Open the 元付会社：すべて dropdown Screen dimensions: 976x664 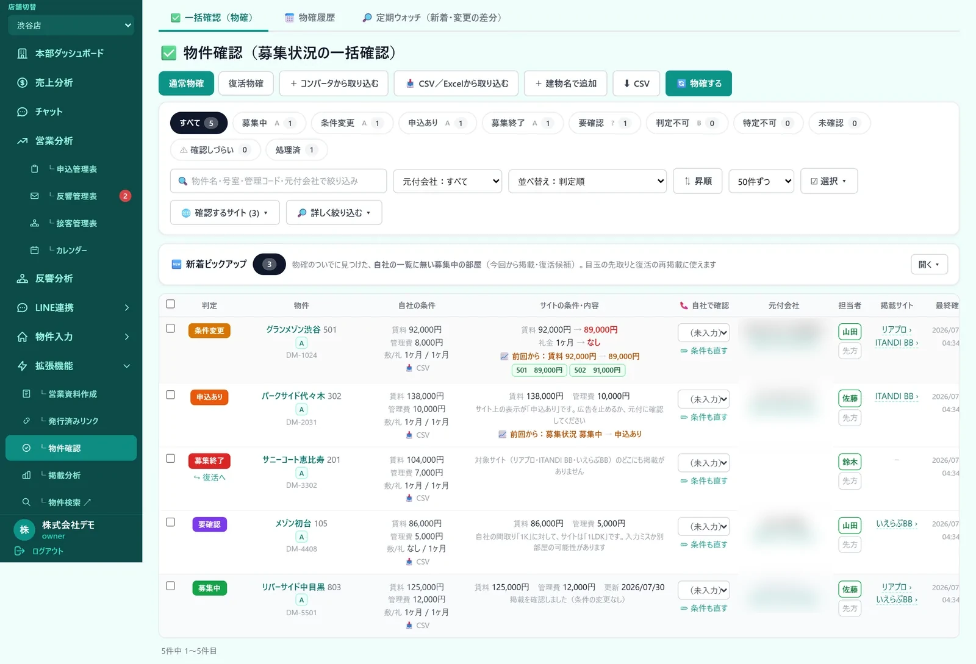tap(448, 182)
